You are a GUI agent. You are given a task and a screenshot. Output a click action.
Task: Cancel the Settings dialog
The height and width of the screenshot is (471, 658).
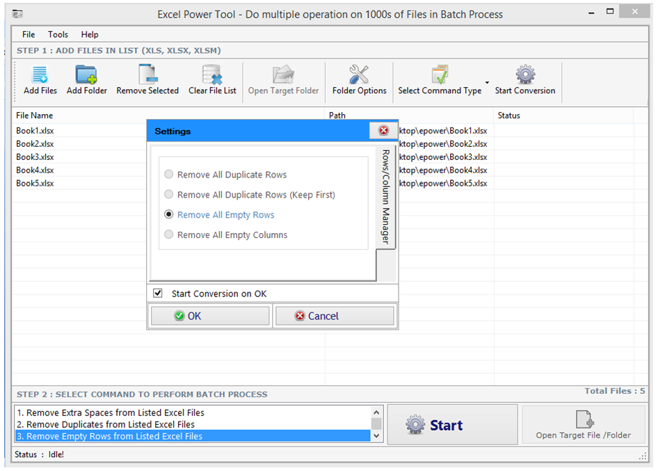pyautogui.click(x=335, y=316)
